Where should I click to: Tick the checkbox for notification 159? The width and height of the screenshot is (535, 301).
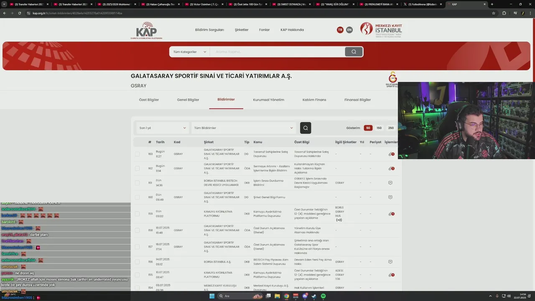tap(137, 214)
